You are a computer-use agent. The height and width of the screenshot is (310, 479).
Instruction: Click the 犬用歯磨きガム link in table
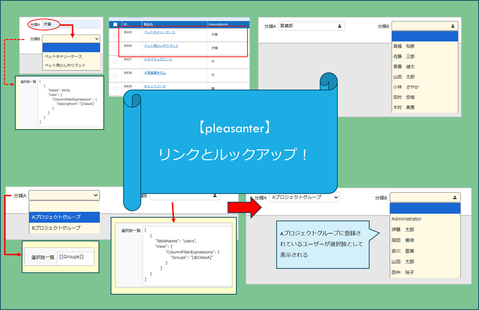click(155, 73)
